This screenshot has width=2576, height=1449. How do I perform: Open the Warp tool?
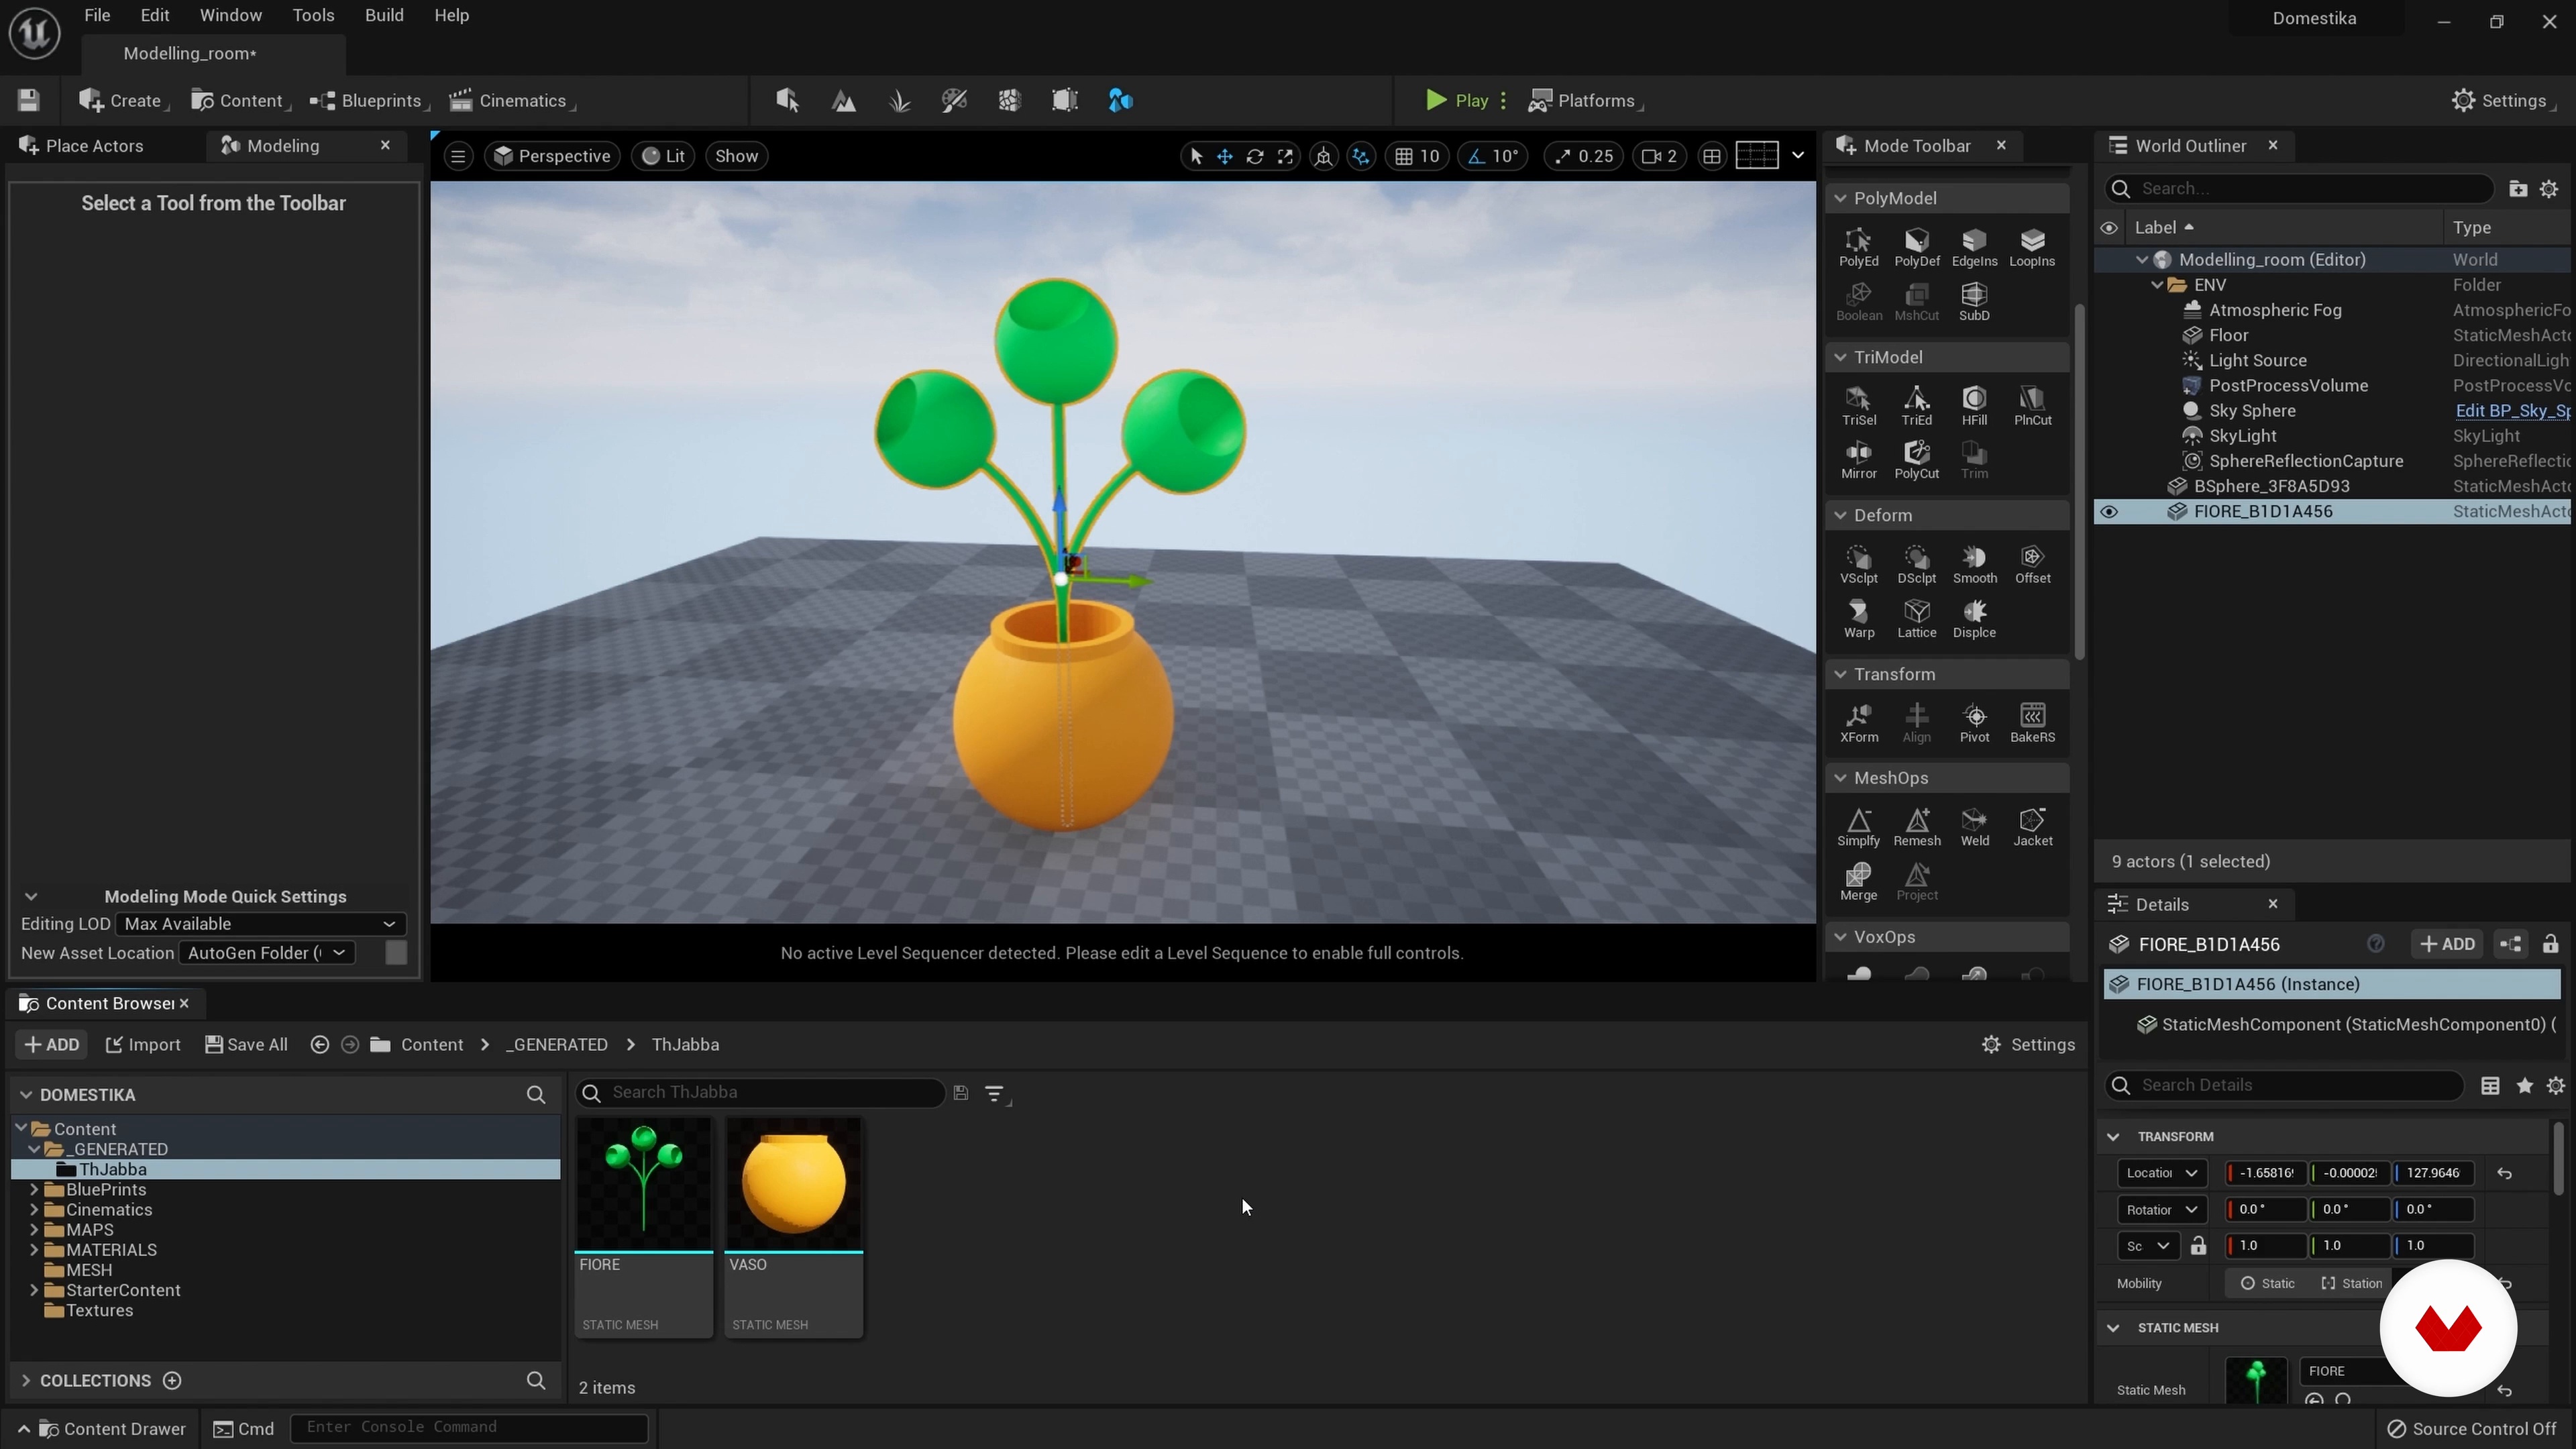[1858, 618]
